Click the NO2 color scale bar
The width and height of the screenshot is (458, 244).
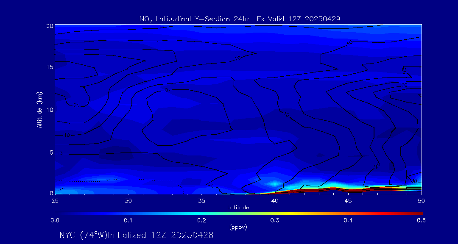[239, 213]
